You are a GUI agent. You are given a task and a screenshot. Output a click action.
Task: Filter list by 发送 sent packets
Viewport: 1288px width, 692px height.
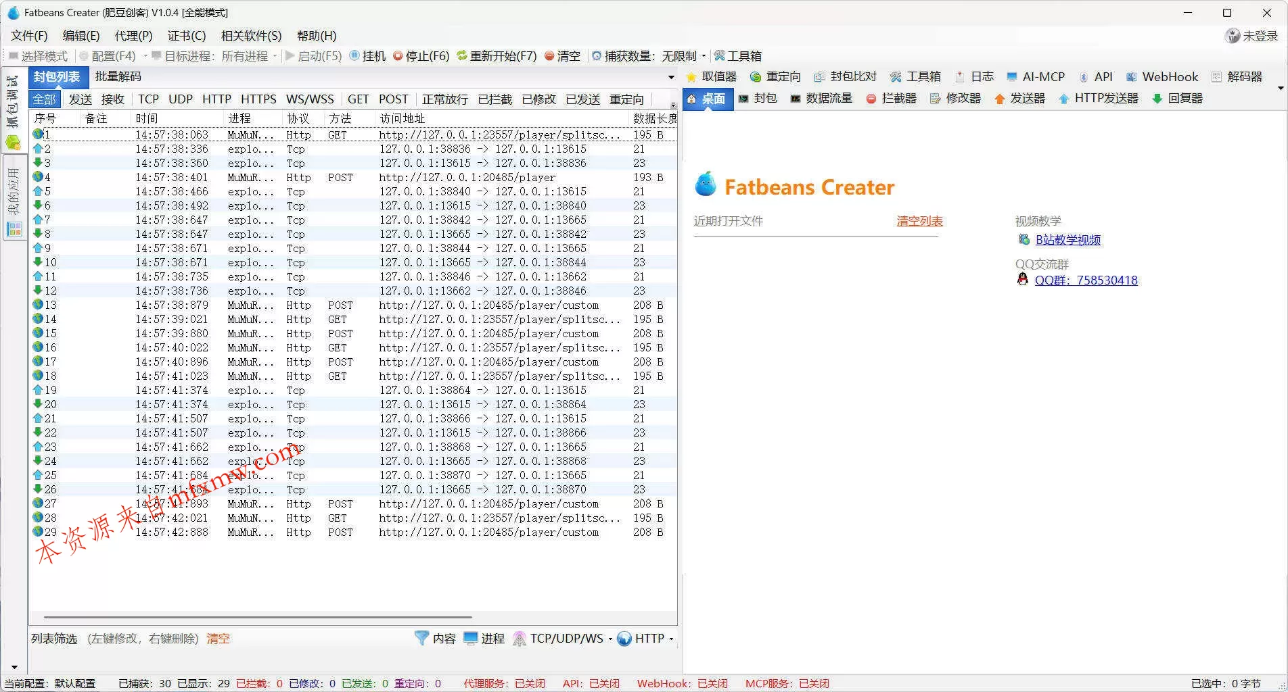tap(80, 99)
